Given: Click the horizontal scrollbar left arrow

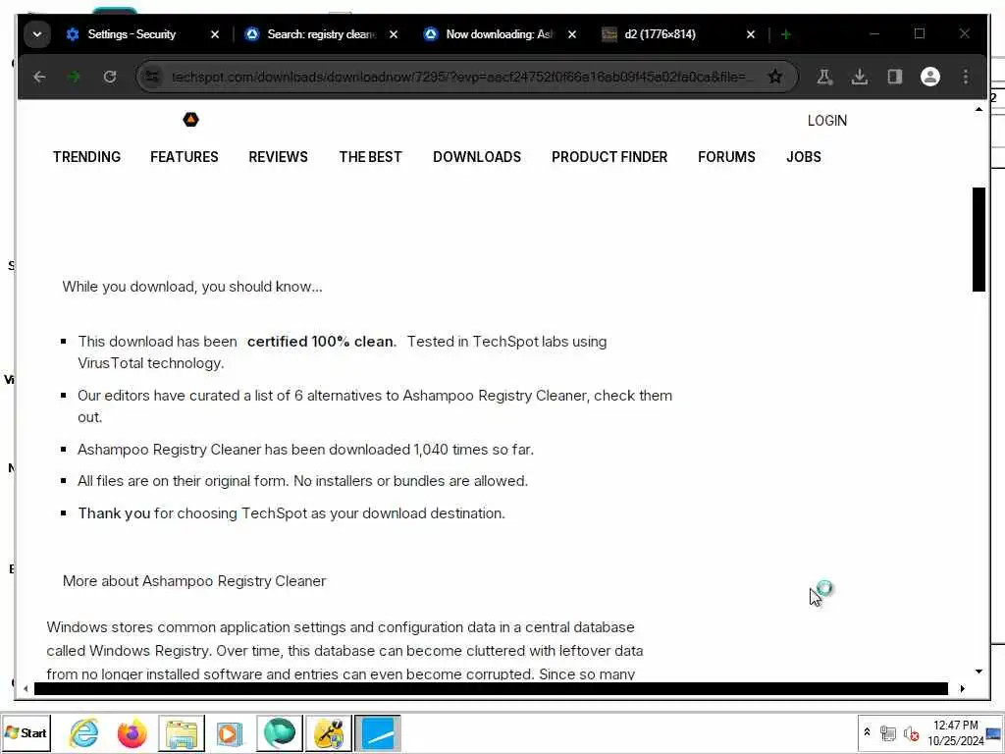Looking at the screenshot, I should [26, 688].
